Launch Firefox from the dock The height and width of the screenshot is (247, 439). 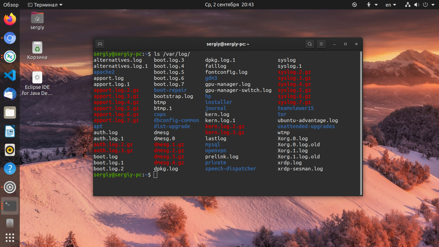pyautogui.click(x=10, y=19)
